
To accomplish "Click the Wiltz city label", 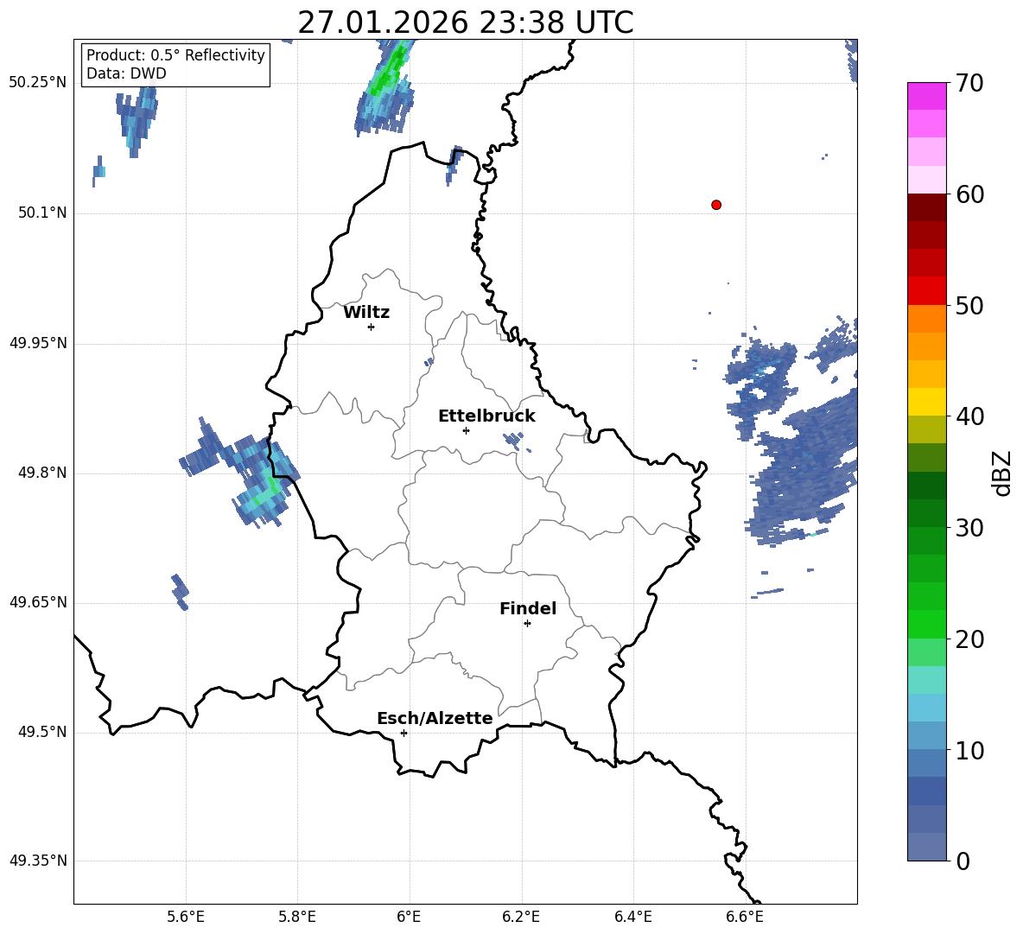I will point(366,313).
